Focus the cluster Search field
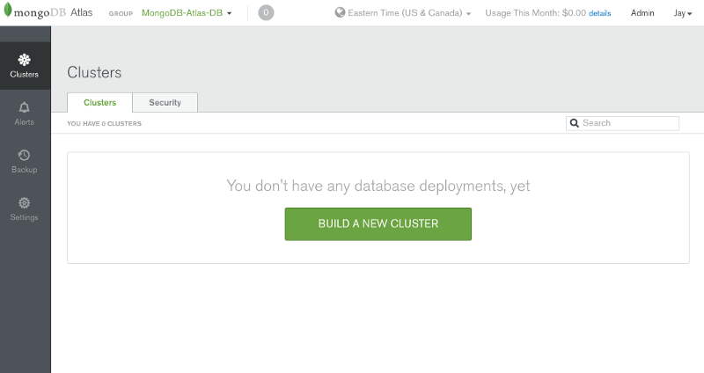 (x=622, y=123)
